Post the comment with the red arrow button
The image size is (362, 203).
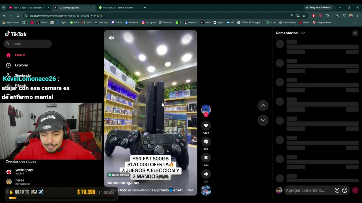pyautogui.click(x=355, y=190)
